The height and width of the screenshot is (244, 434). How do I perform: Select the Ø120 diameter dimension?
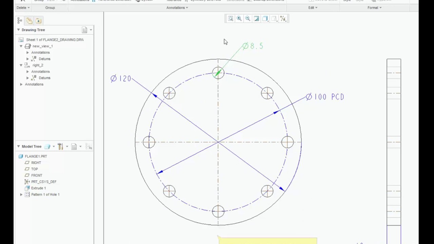tap(121, 79)
